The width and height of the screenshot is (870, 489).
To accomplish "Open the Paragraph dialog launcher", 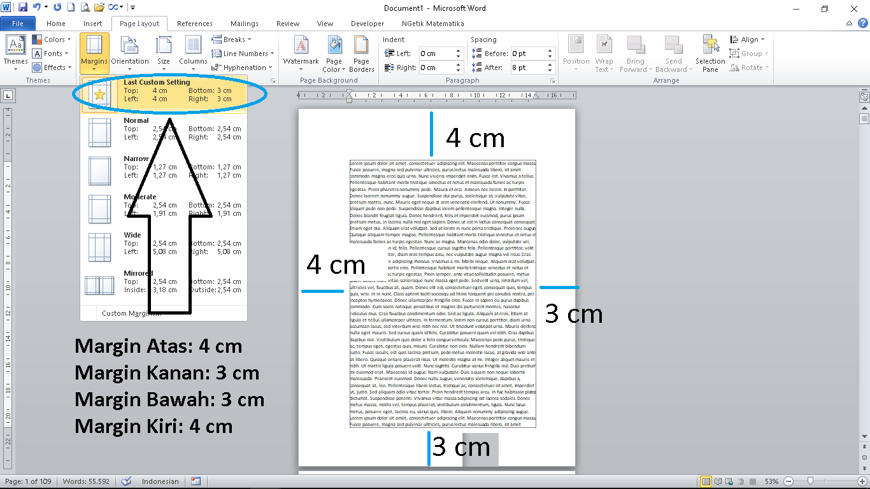I will [552, 81].
